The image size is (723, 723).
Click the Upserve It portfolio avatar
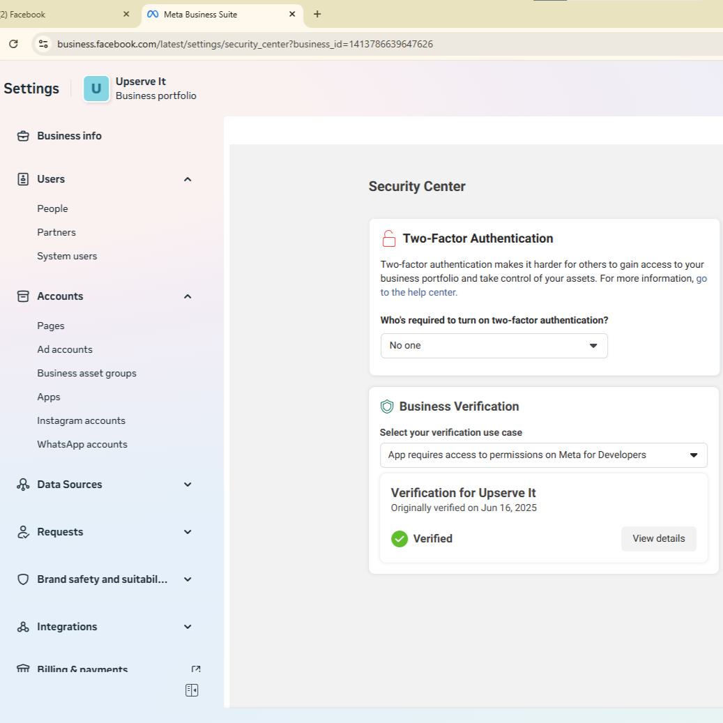tap(96, 89)
